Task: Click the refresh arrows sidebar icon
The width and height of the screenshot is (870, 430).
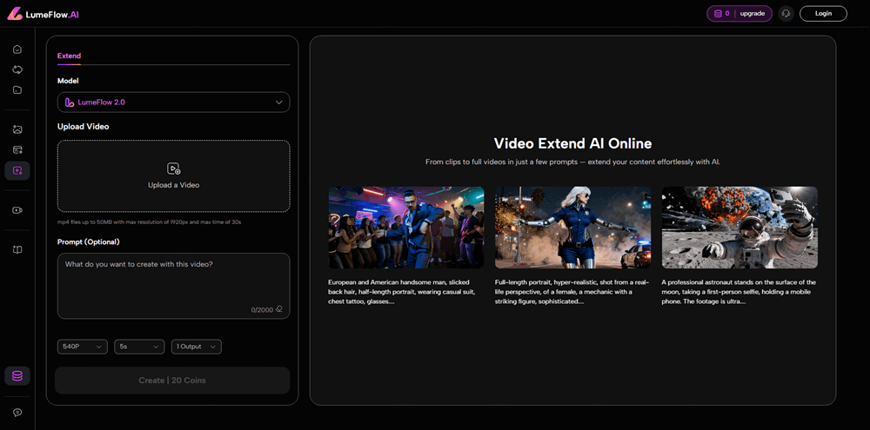Action: point(17,69)
